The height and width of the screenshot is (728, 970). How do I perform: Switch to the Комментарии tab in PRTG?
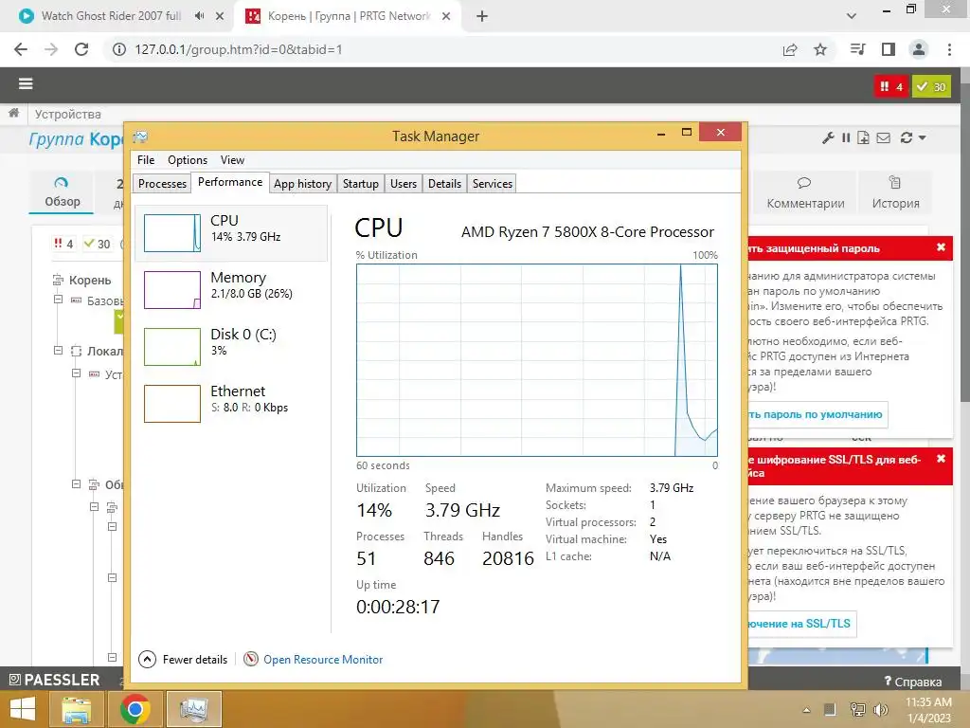(x=805, y=192)
